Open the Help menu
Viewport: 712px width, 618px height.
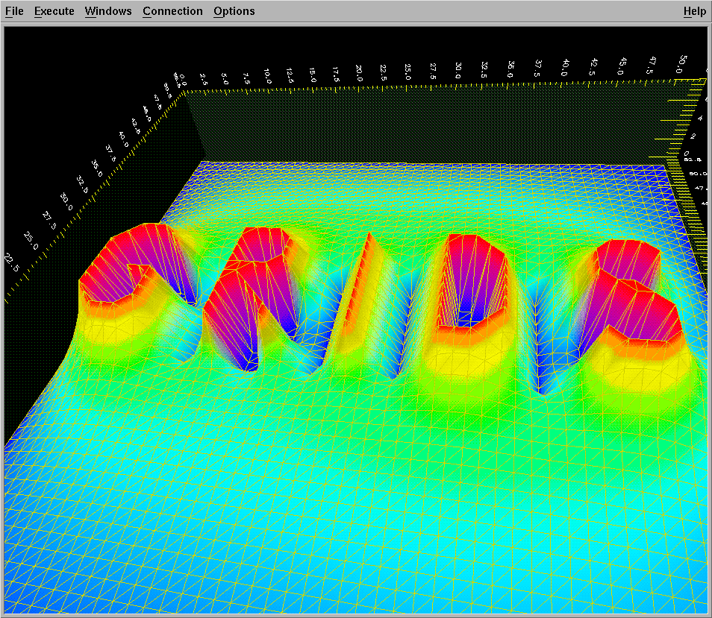pyautogui.click(x=694, y=11)
